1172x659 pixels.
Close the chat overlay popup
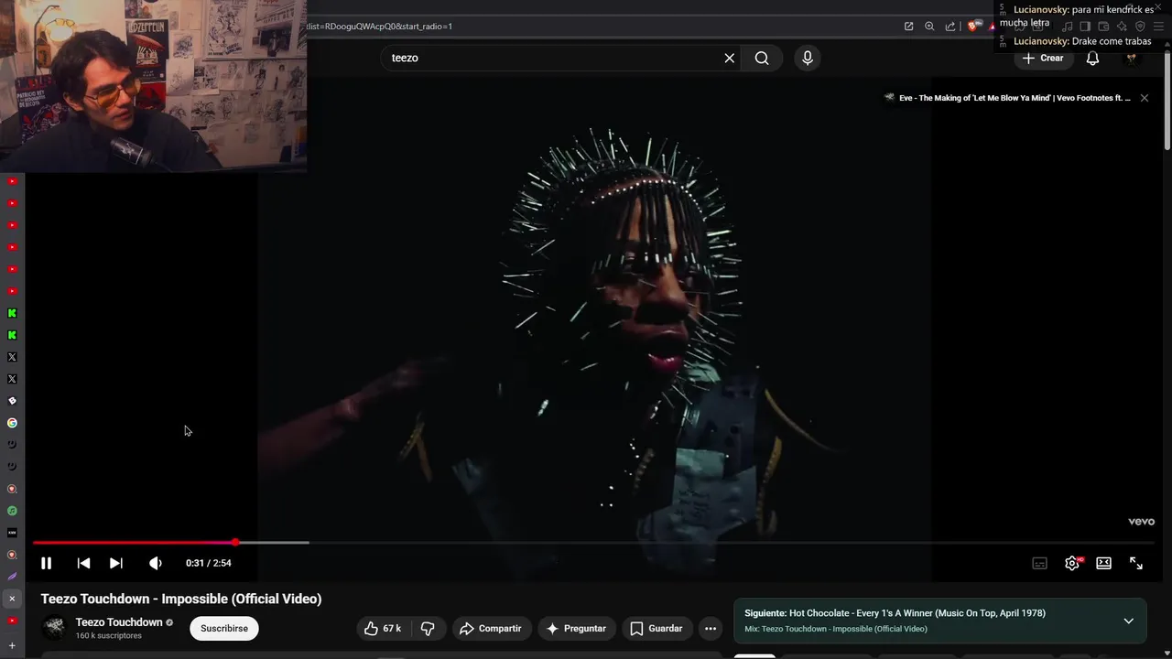tap(1157, 7)
